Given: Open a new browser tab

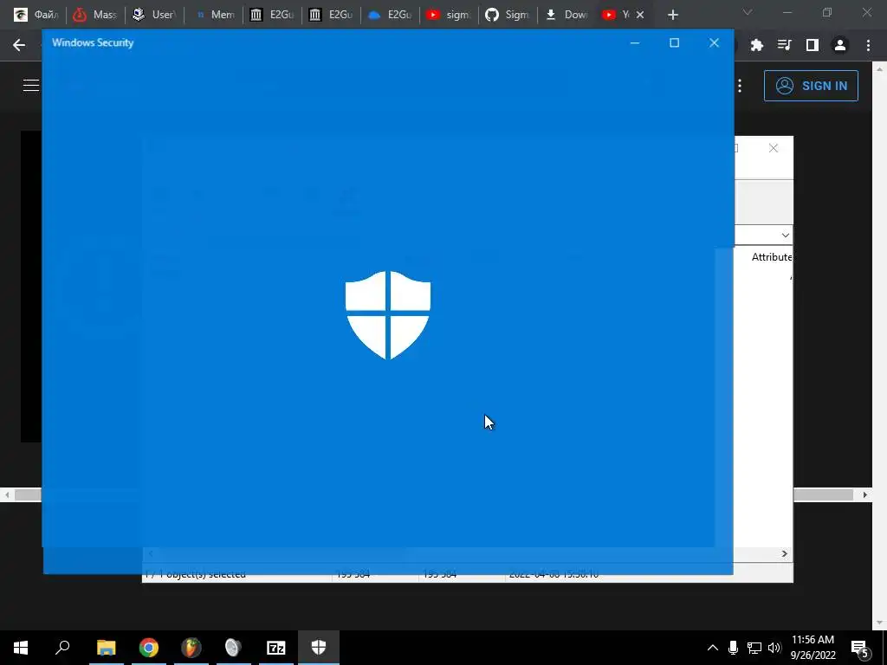Looking at the screenshot, I should tap(672, 15).
